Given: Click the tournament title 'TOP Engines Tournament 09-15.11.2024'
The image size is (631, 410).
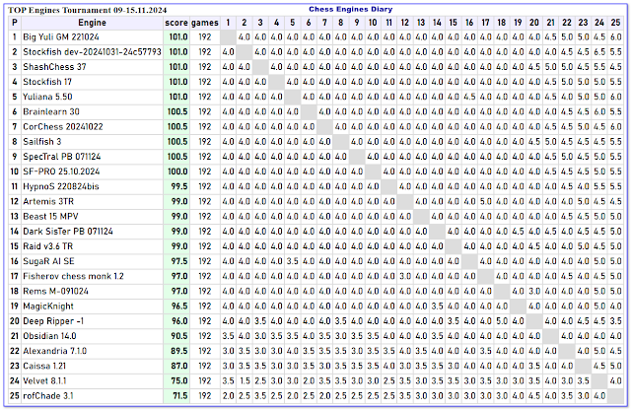Looking at the screenshot, I should [88, 10].
